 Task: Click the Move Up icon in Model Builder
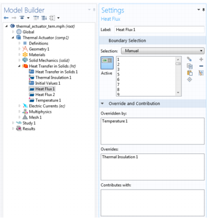36,18
